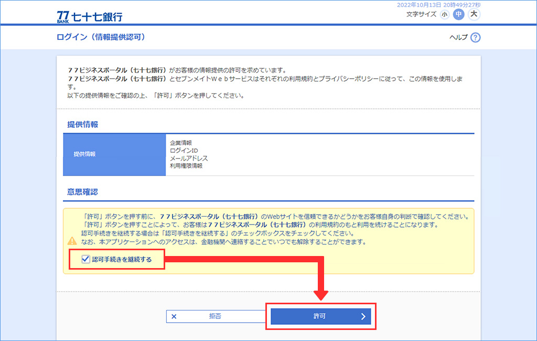Click the ヘルプ help link text

(458, 37)
